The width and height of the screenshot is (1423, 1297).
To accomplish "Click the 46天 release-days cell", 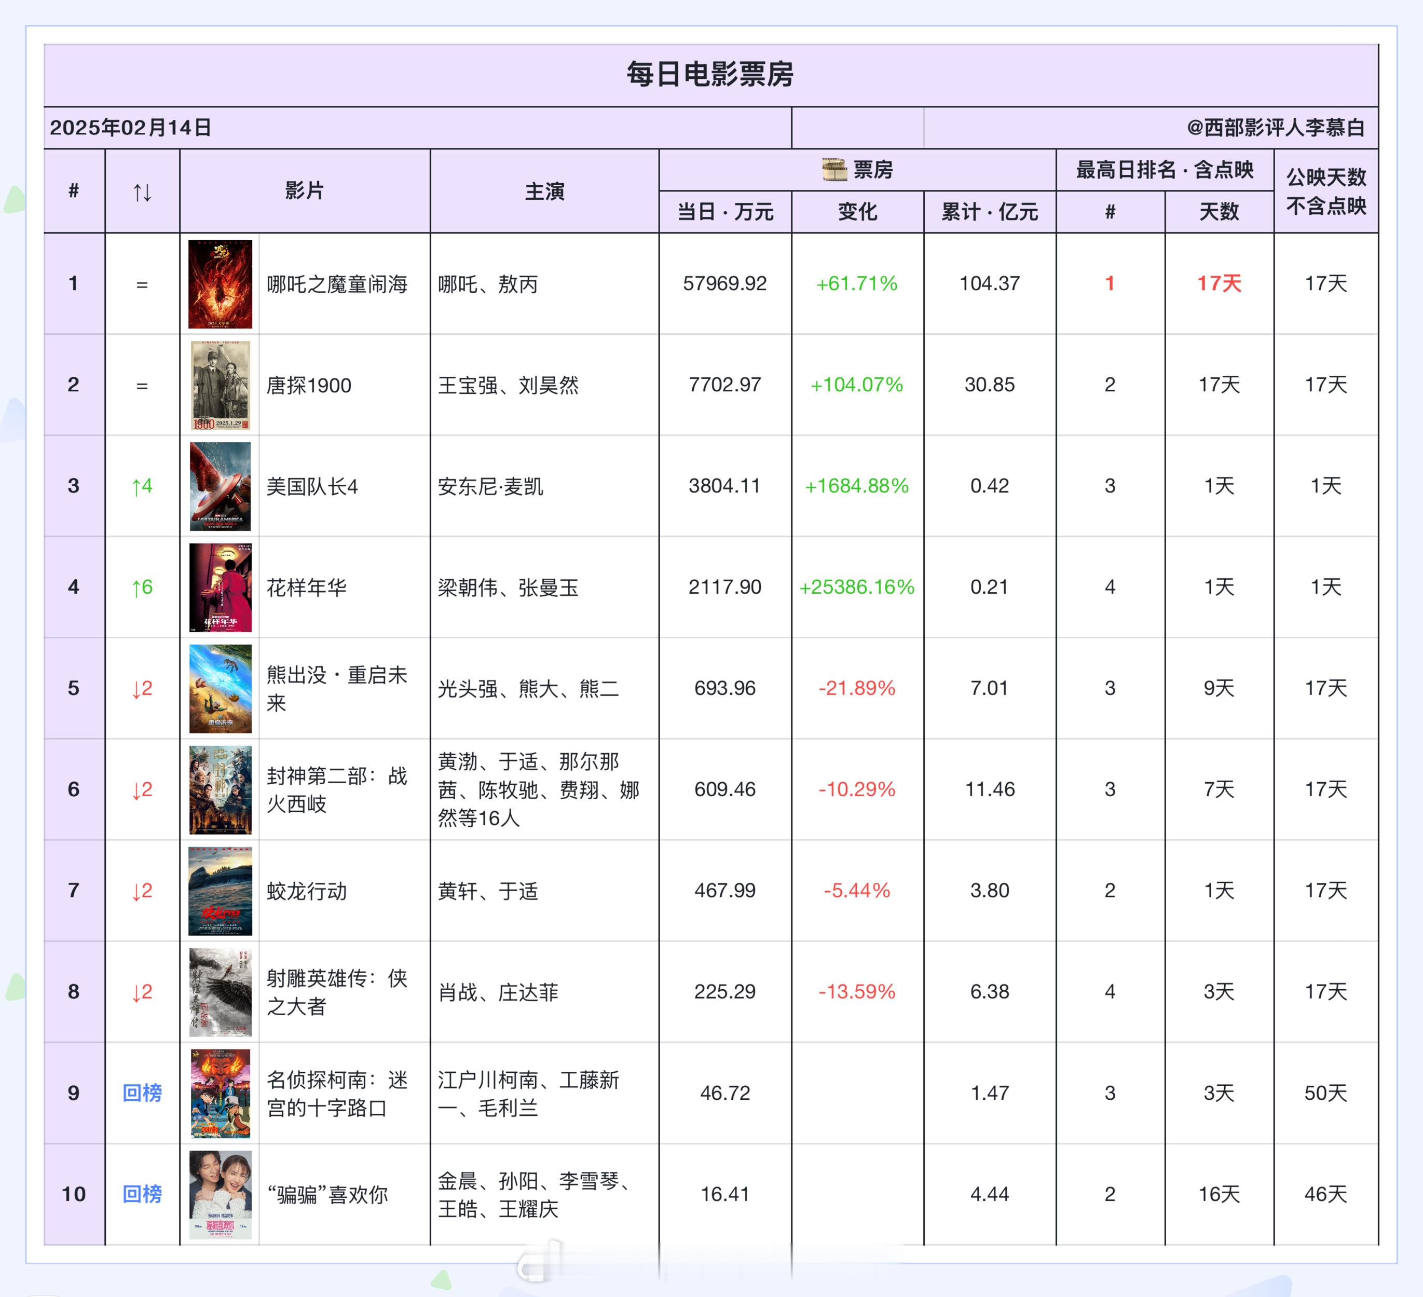I will click(1325, 1194).
